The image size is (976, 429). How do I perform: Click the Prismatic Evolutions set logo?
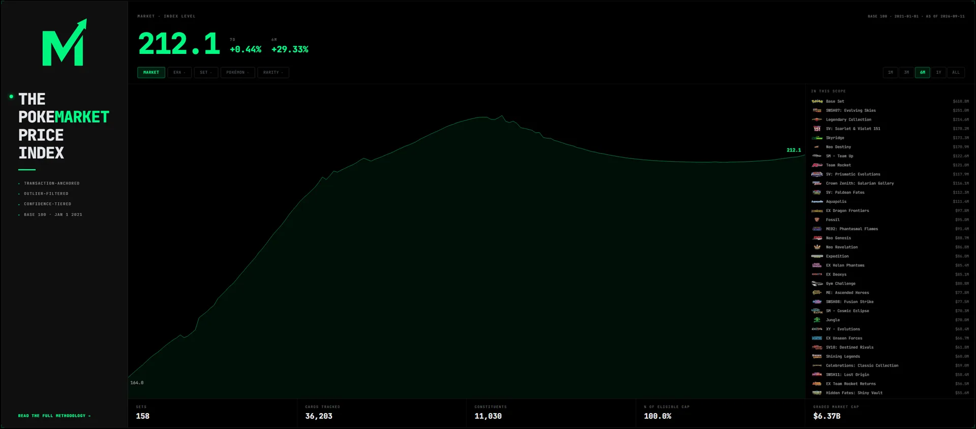pyautogui.click(x=817, y=174)
